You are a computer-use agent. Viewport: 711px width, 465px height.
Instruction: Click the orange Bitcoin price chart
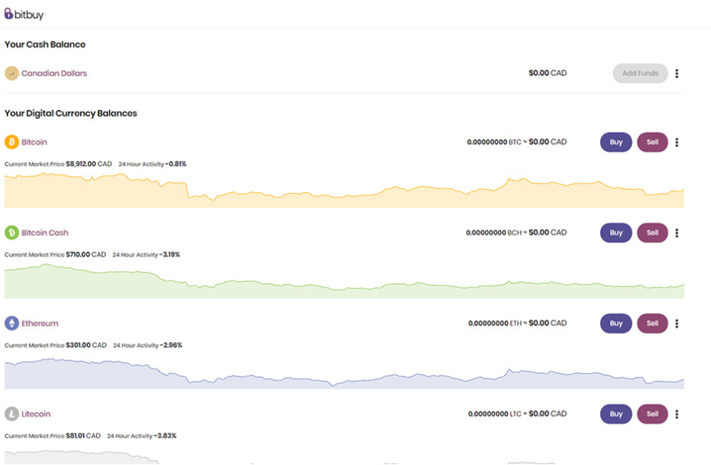click(x=344, y=191)
